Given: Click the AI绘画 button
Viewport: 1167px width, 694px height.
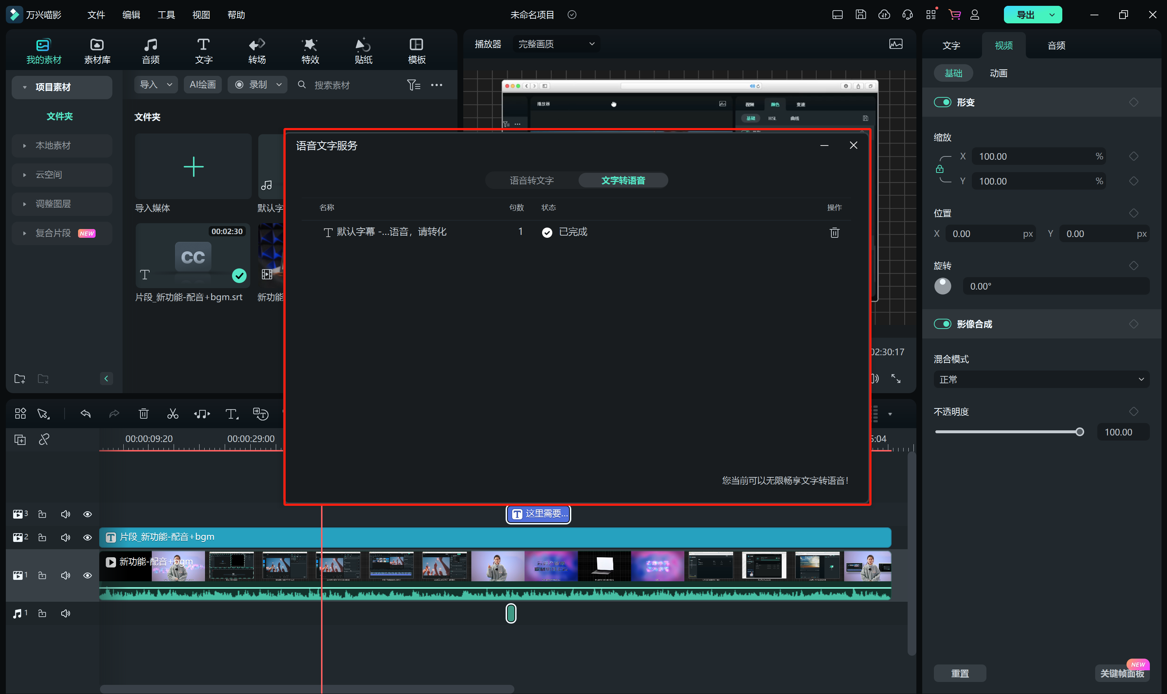Looking at the screenshot, I should coord(202,85).
